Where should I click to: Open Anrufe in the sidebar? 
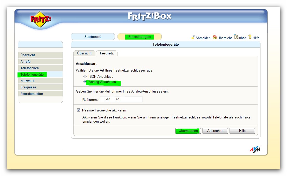pyautogui.click(x=40, y=61)
